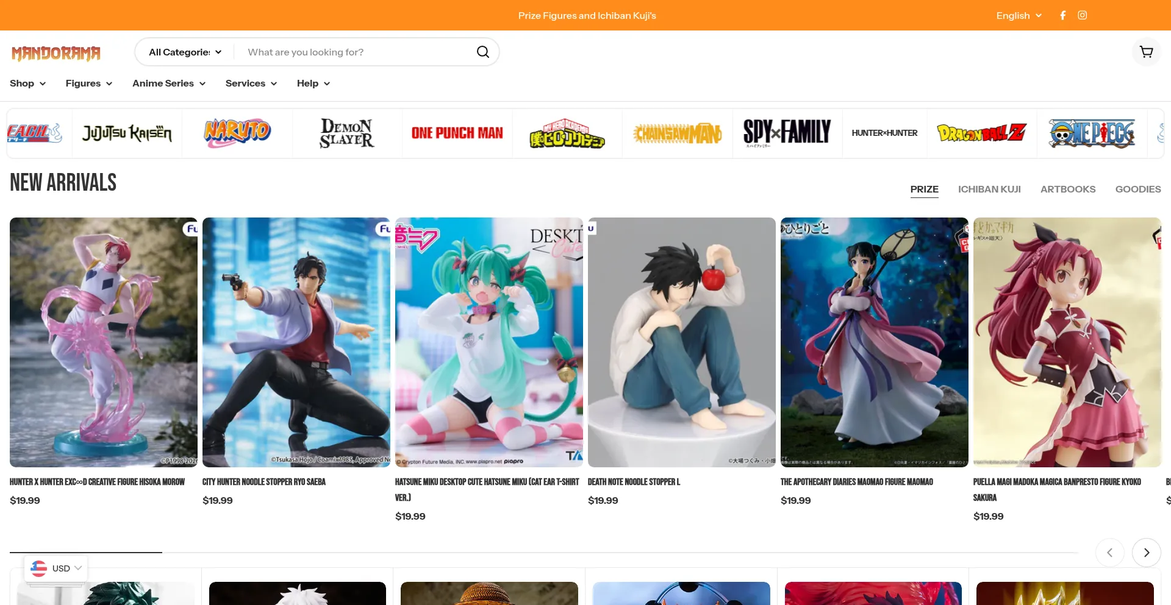
Task: Expand the Figures menu
Action: coord(89,83)
